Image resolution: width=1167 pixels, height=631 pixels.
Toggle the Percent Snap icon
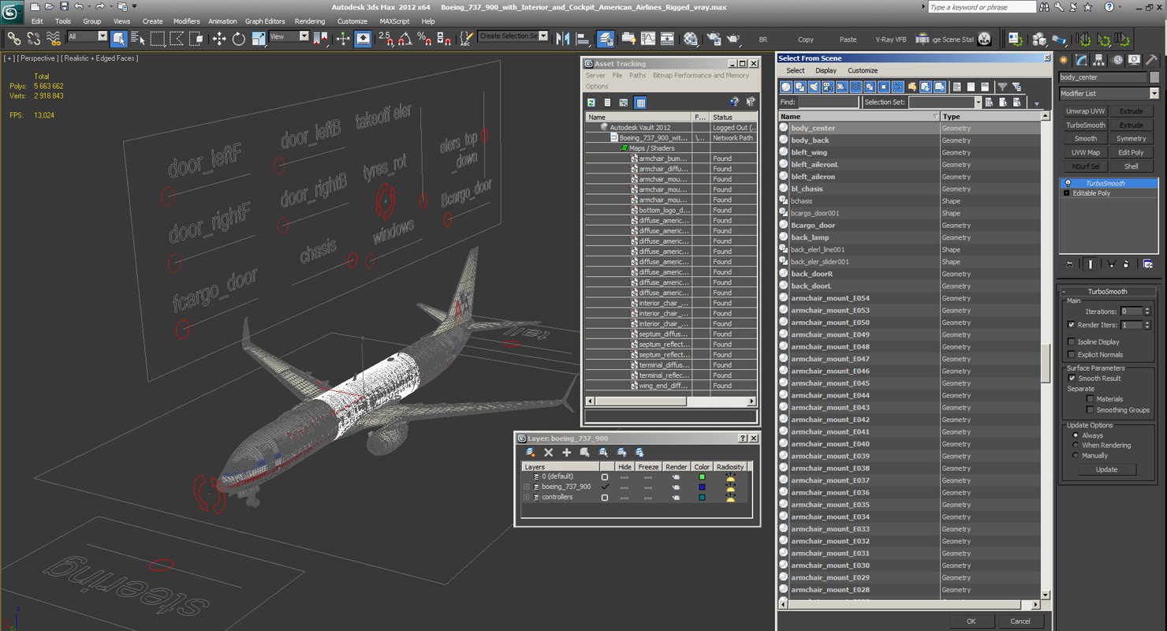(424, 38)
